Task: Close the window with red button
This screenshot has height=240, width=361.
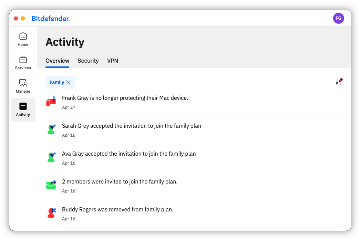Action: (x=16, y=18)
